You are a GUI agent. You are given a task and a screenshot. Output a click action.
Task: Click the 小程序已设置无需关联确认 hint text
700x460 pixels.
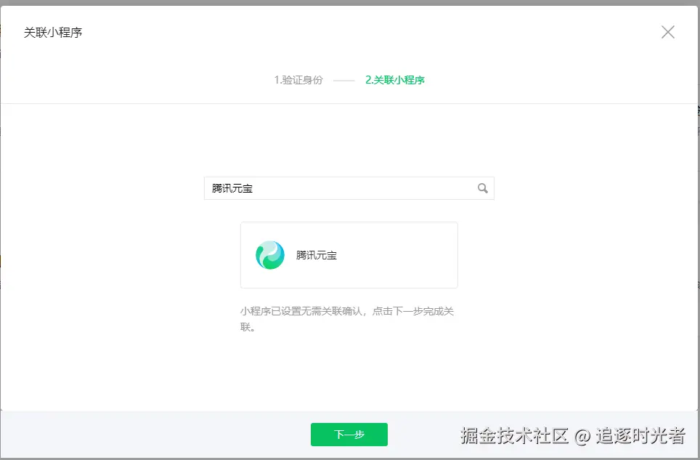click(x=347, y=319)
